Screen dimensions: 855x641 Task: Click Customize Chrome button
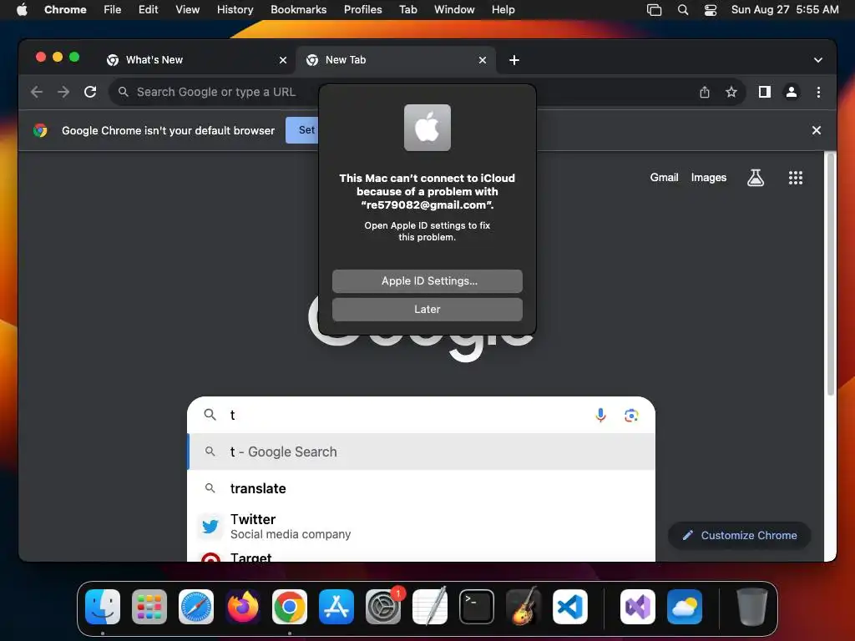pyautogui.click(x=740, y=535)
